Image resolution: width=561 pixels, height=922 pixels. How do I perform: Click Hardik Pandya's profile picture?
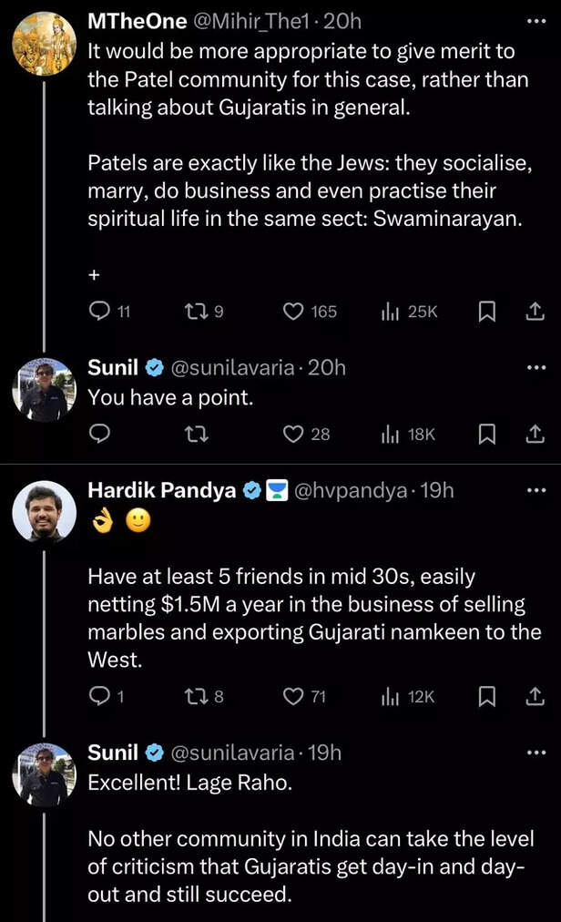point(44,513)
